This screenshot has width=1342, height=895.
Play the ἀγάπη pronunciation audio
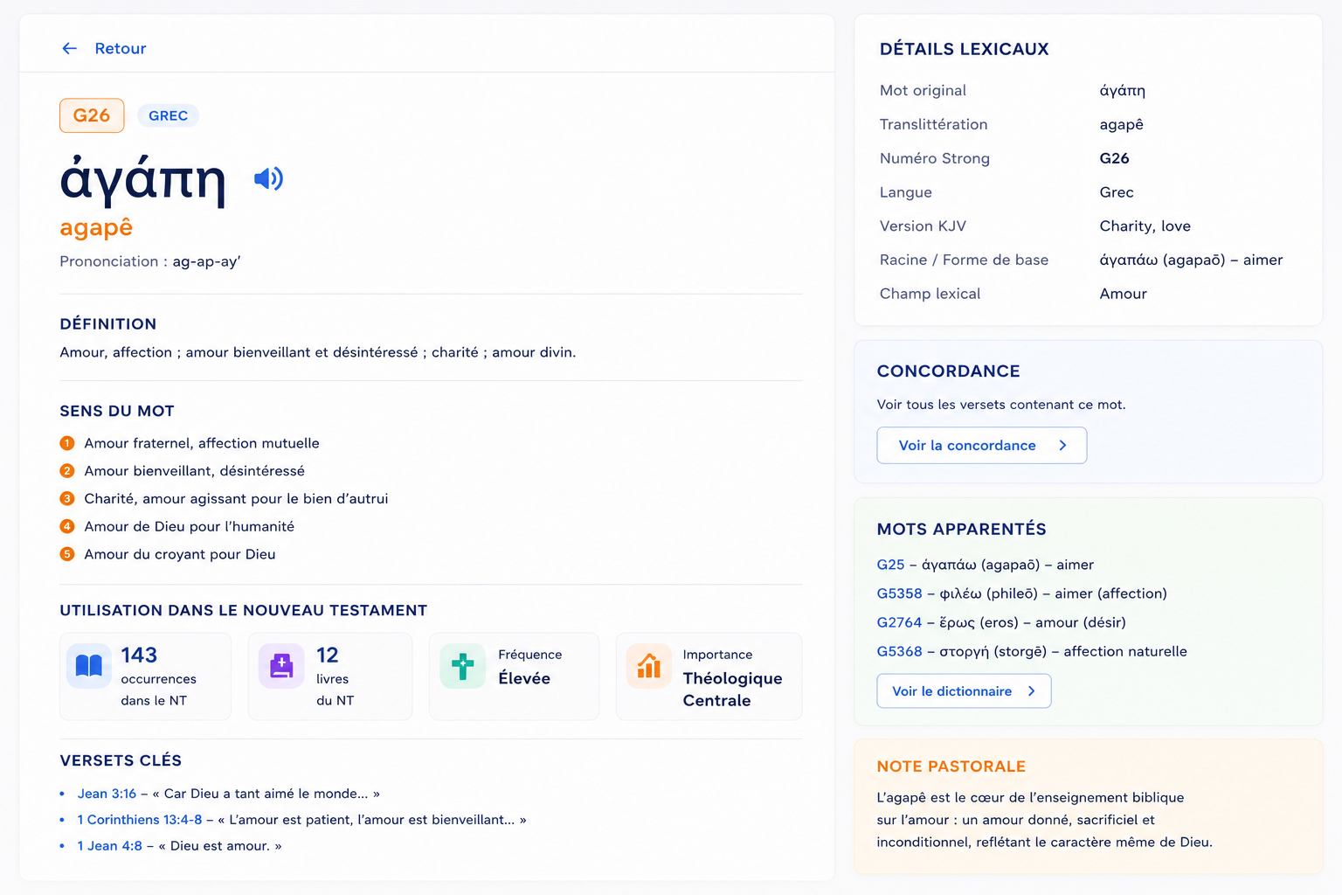(x=268, y=179)
